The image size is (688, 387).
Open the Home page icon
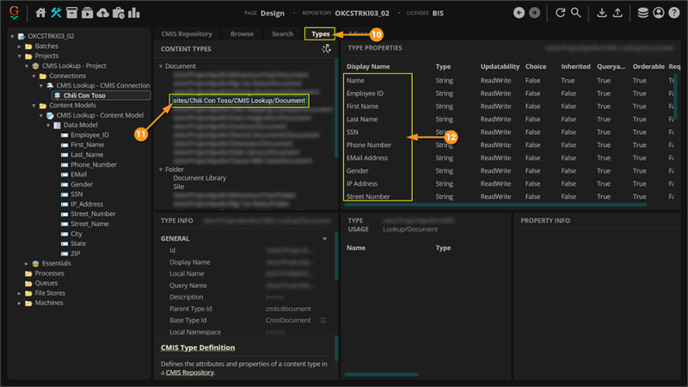click(41, 13)
